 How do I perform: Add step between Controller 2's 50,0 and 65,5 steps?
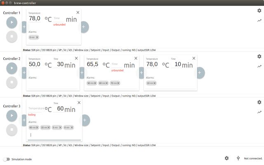tap(82, 73)
